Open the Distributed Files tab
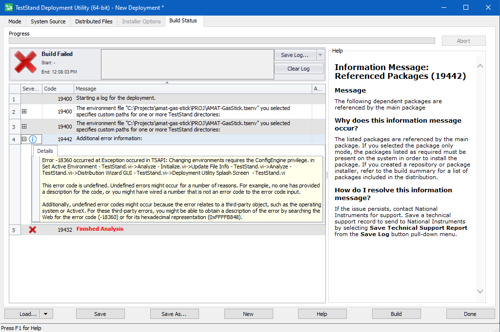The height and width of the screenshot is (332, 500). click(x=94, y=21)
